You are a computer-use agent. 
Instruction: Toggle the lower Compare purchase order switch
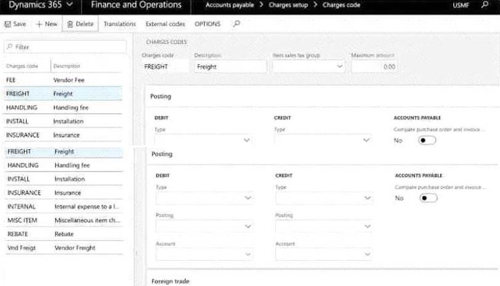pyautogui.click(x=428, y=198)
